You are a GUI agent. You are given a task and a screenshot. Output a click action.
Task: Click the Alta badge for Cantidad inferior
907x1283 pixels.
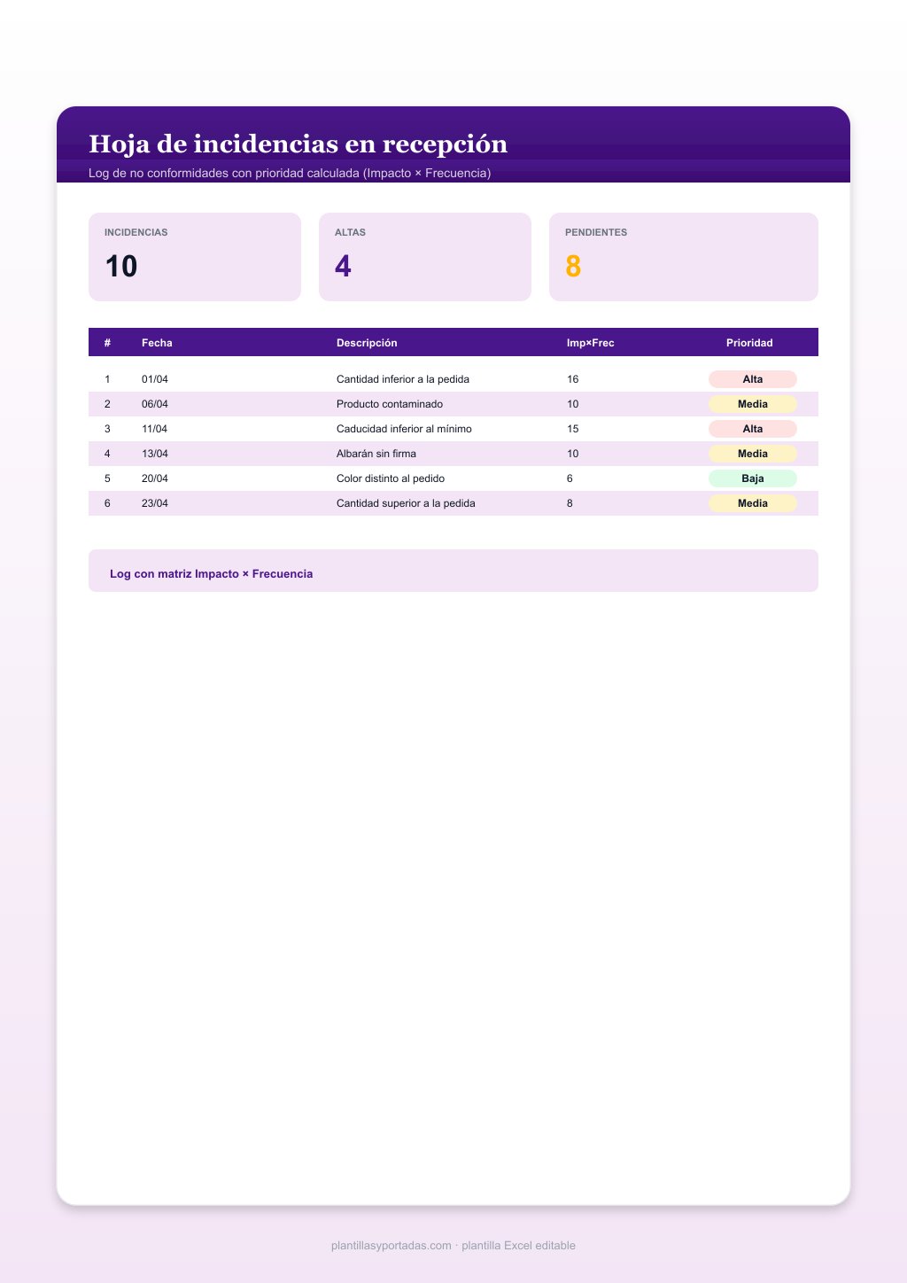pos(753,379)
